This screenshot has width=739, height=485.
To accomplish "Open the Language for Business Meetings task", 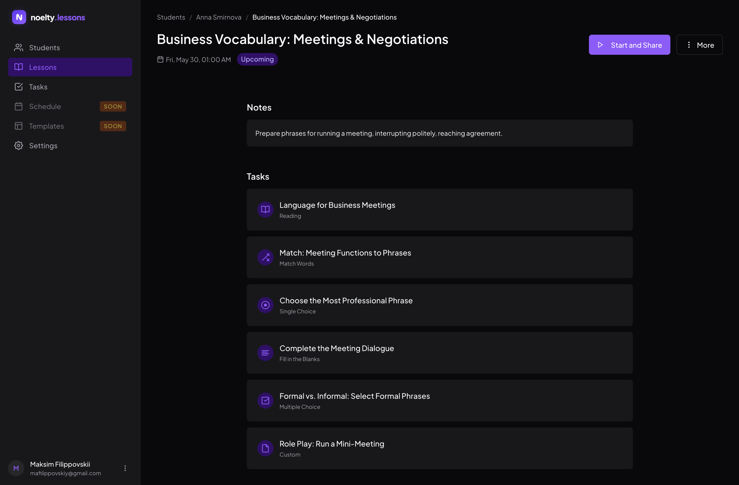I will [440, 210].
